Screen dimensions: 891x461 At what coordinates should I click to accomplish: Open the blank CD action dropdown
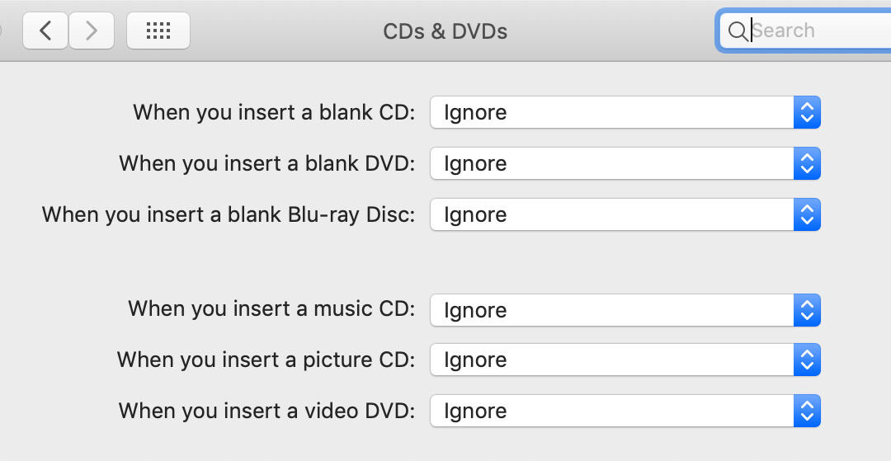click(x=612, y=112)
